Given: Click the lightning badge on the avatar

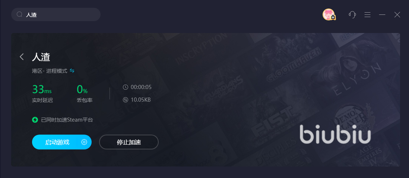Looking at the screenshot, I should pos(333,17).
